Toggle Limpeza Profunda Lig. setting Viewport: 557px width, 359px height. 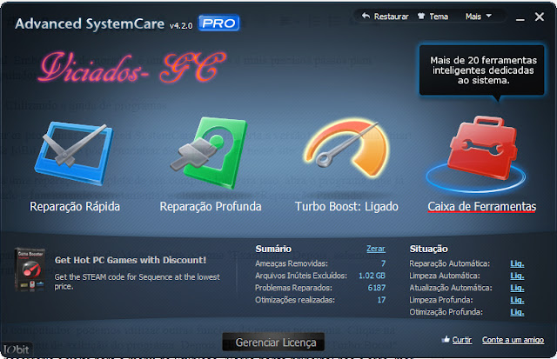517,300
